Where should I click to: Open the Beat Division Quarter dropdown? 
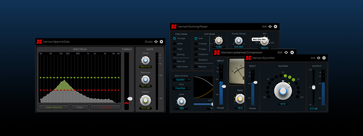click(181, 80)
